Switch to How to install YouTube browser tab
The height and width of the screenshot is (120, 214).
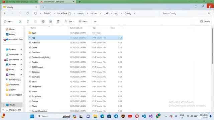click(x=19, y=2)
